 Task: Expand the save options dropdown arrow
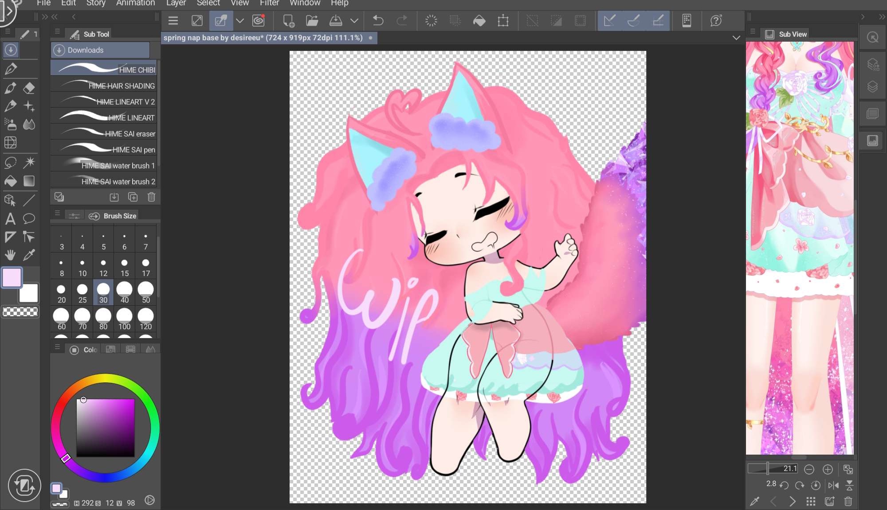coord(354,20)
